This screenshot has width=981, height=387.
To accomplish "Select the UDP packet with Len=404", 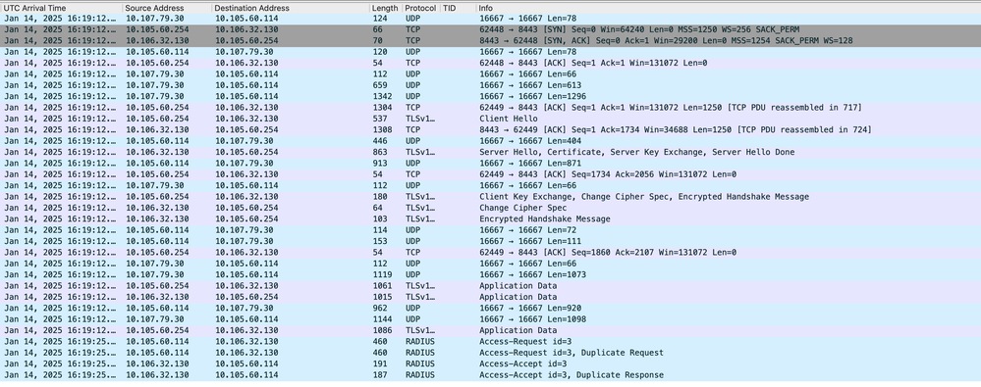I will (491, 141).
